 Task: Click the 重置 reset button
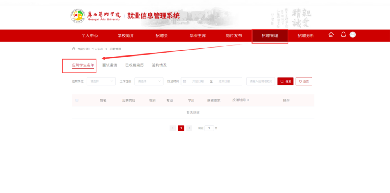(x=304, y=81)
